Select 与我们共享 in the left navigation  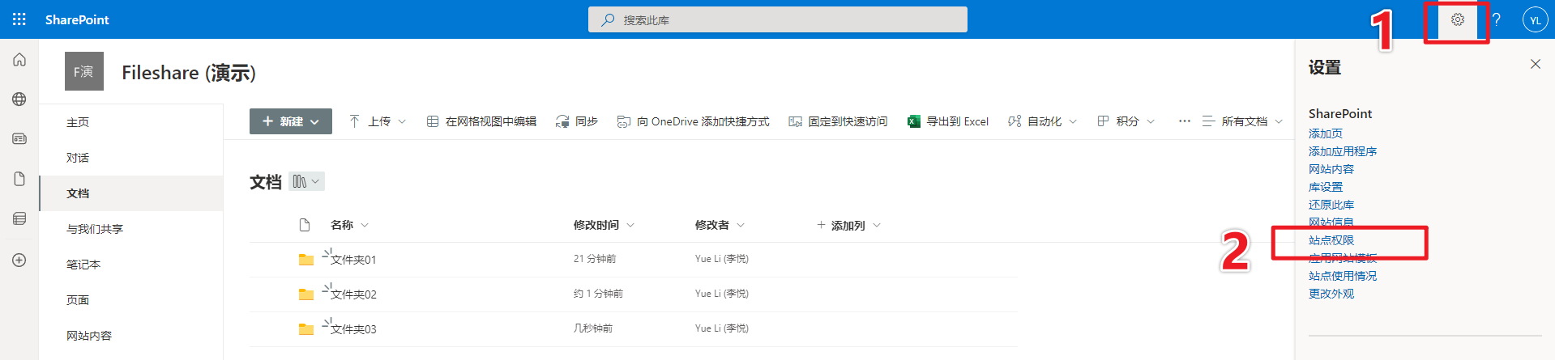(x=95, y=229)
